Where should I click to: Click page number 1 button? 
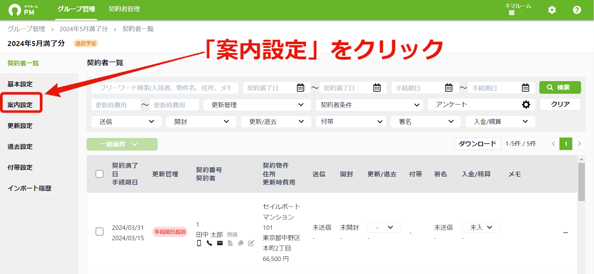pos(566,144)
